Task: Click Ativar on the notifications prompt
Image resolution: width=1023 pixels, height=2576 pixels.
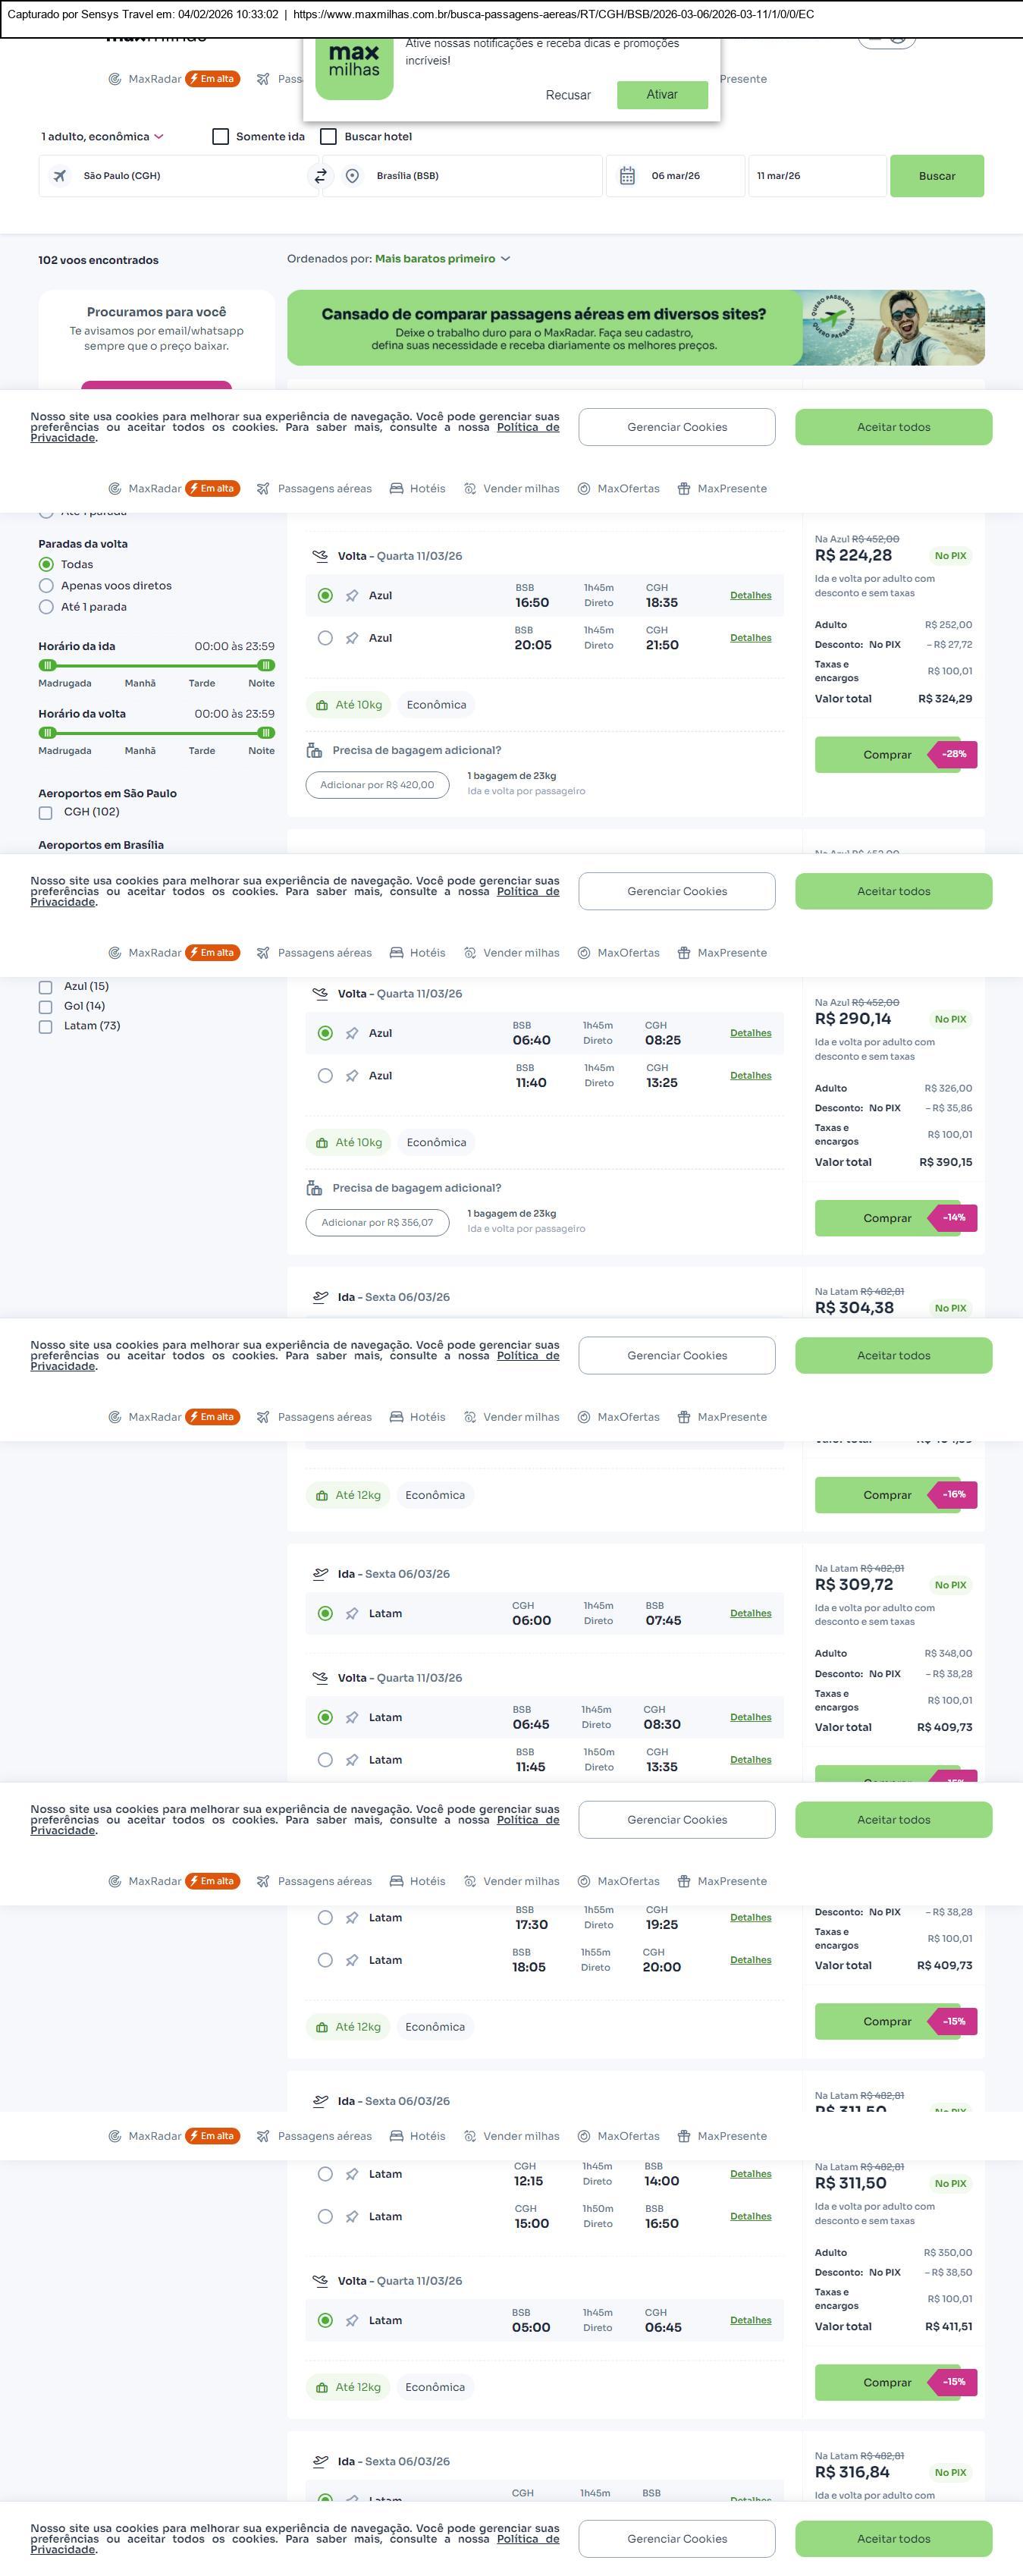Action: tap(662, 95)
